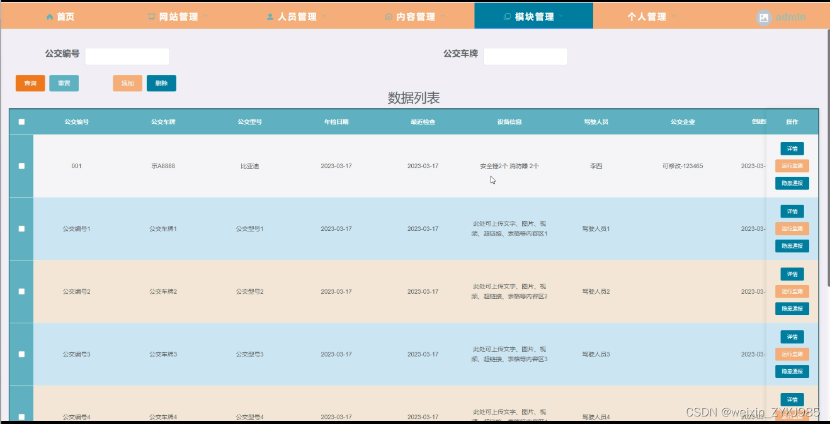The height and width of the screenshot is (424, 830).
Task: Click the 驾驶人员 column header
Action: click(596, 122)
